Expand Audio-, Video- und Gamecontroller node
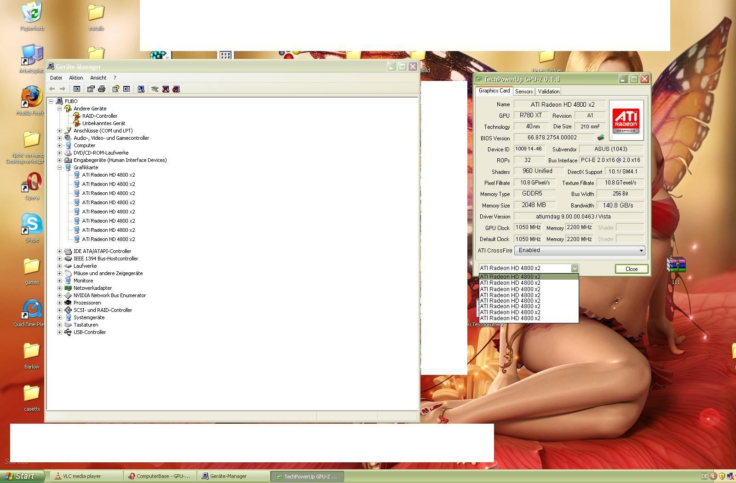This screenshot has height=483, width=736. point(60,138)
